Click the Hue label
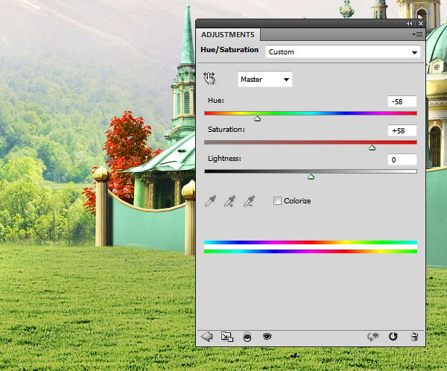 click(x=216, y=101)
